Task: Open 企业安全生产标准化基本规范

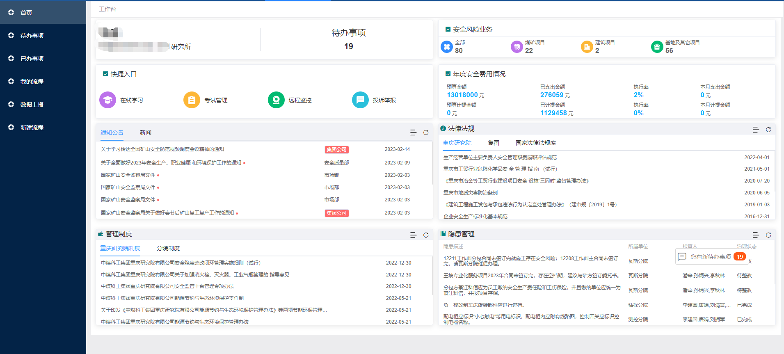Action: pyautogui.click(x=475, y=217)
